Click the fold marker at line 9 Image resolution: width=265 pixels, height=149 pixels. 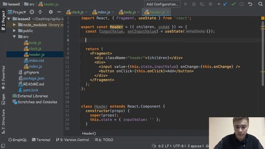click(79, 53)
